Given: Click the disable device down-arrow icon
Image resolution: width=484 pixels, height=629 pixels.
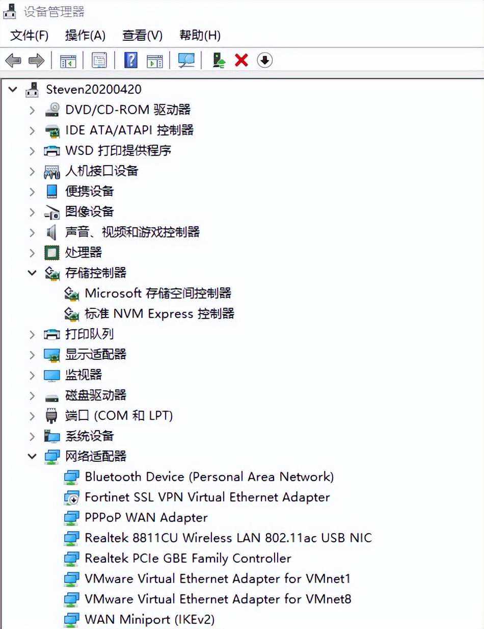Looking at the screenshot, I should pyautogui.click(x=264, y=61).
